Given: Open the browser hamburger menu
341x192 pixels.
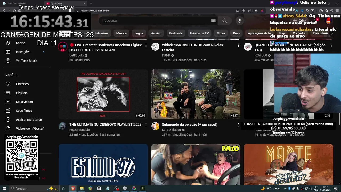Looking at the screenshot, I should [337, 11].
